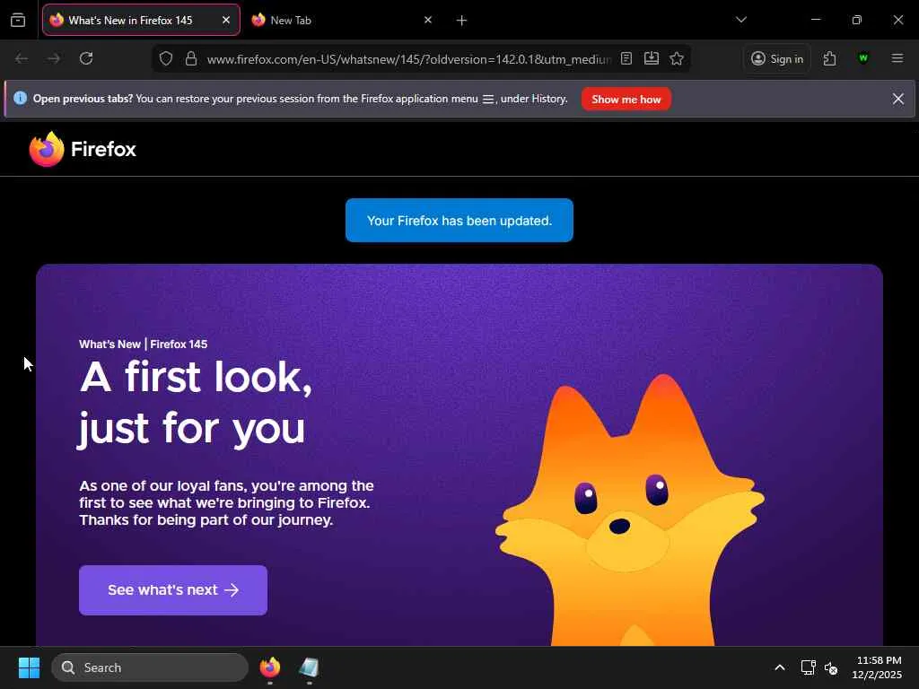Open Windows Start menu
The image size is (919, 689).
click(x=29, y=667)
